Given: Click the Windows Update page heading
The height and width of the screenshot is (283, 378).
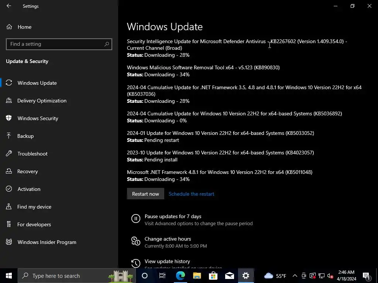Looking at the screenshot, I should pos(165,27).
